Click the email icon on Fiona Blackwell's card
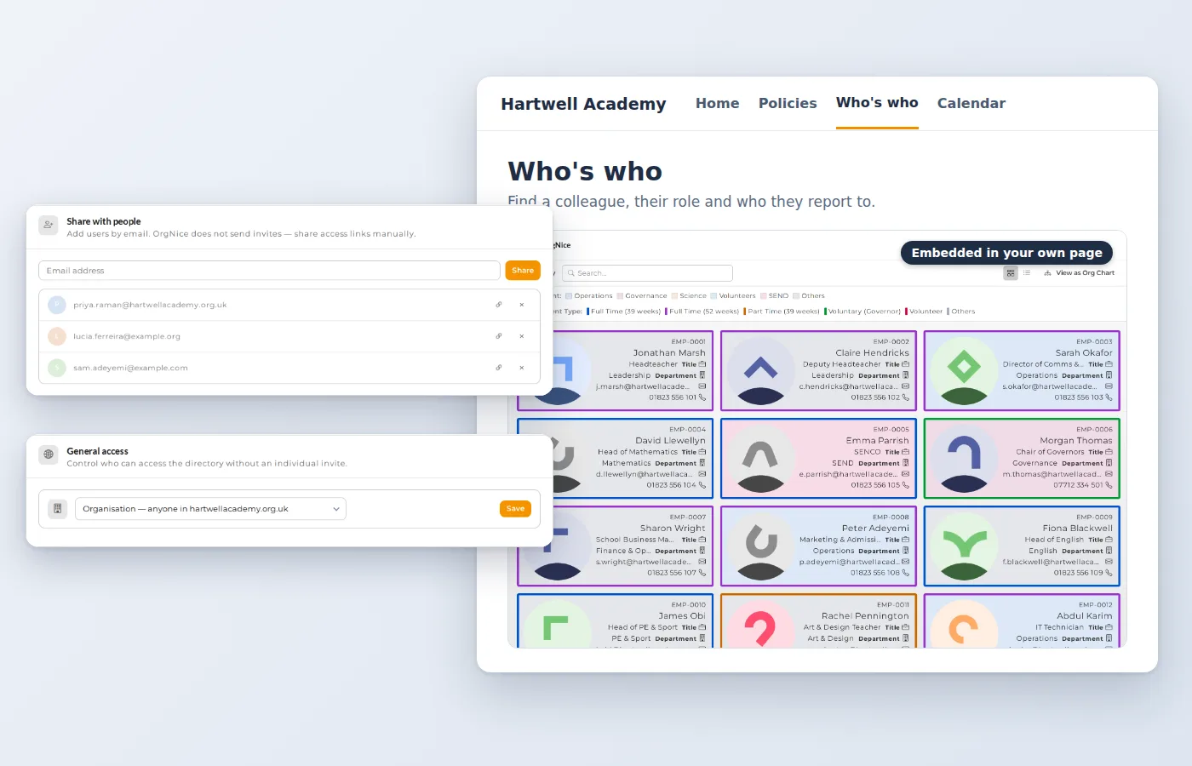This screenshot has height=766, width=1192. coord(1109,562)
